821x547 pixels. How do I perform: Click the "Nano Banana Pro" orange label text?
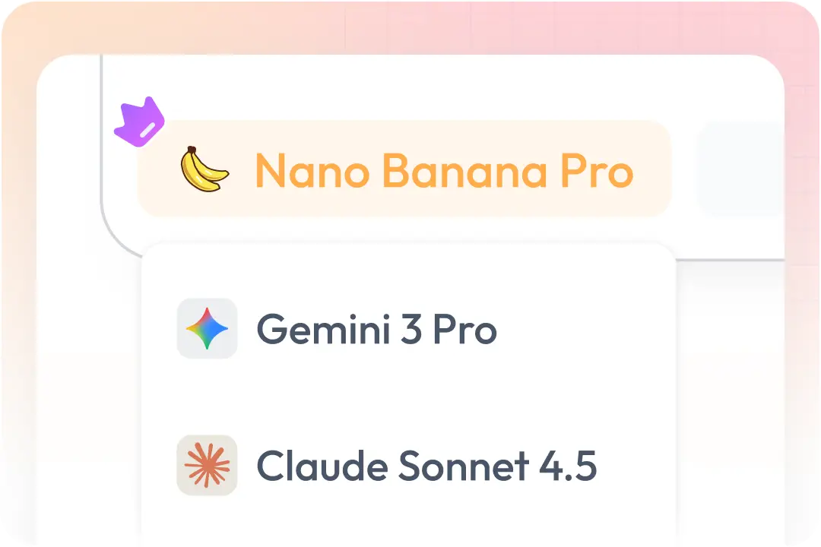pos(444,170)
